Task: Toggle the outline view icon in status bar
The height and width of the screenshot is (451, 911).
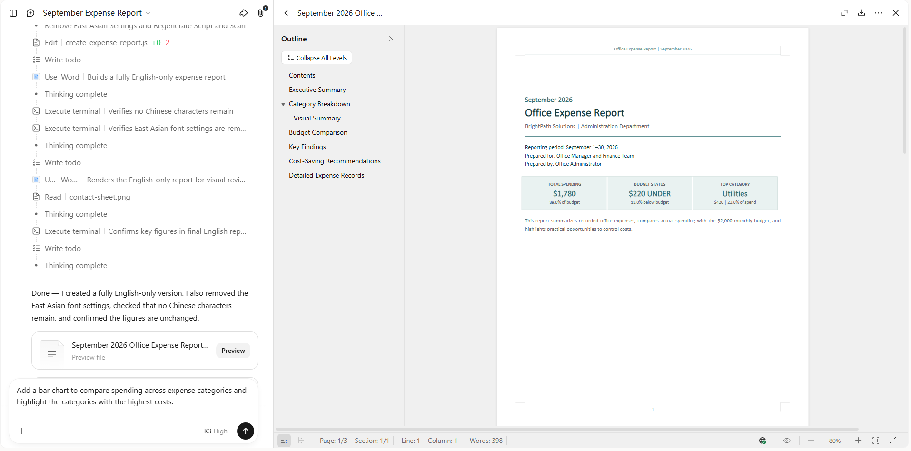Action: (x=284, y=441)
